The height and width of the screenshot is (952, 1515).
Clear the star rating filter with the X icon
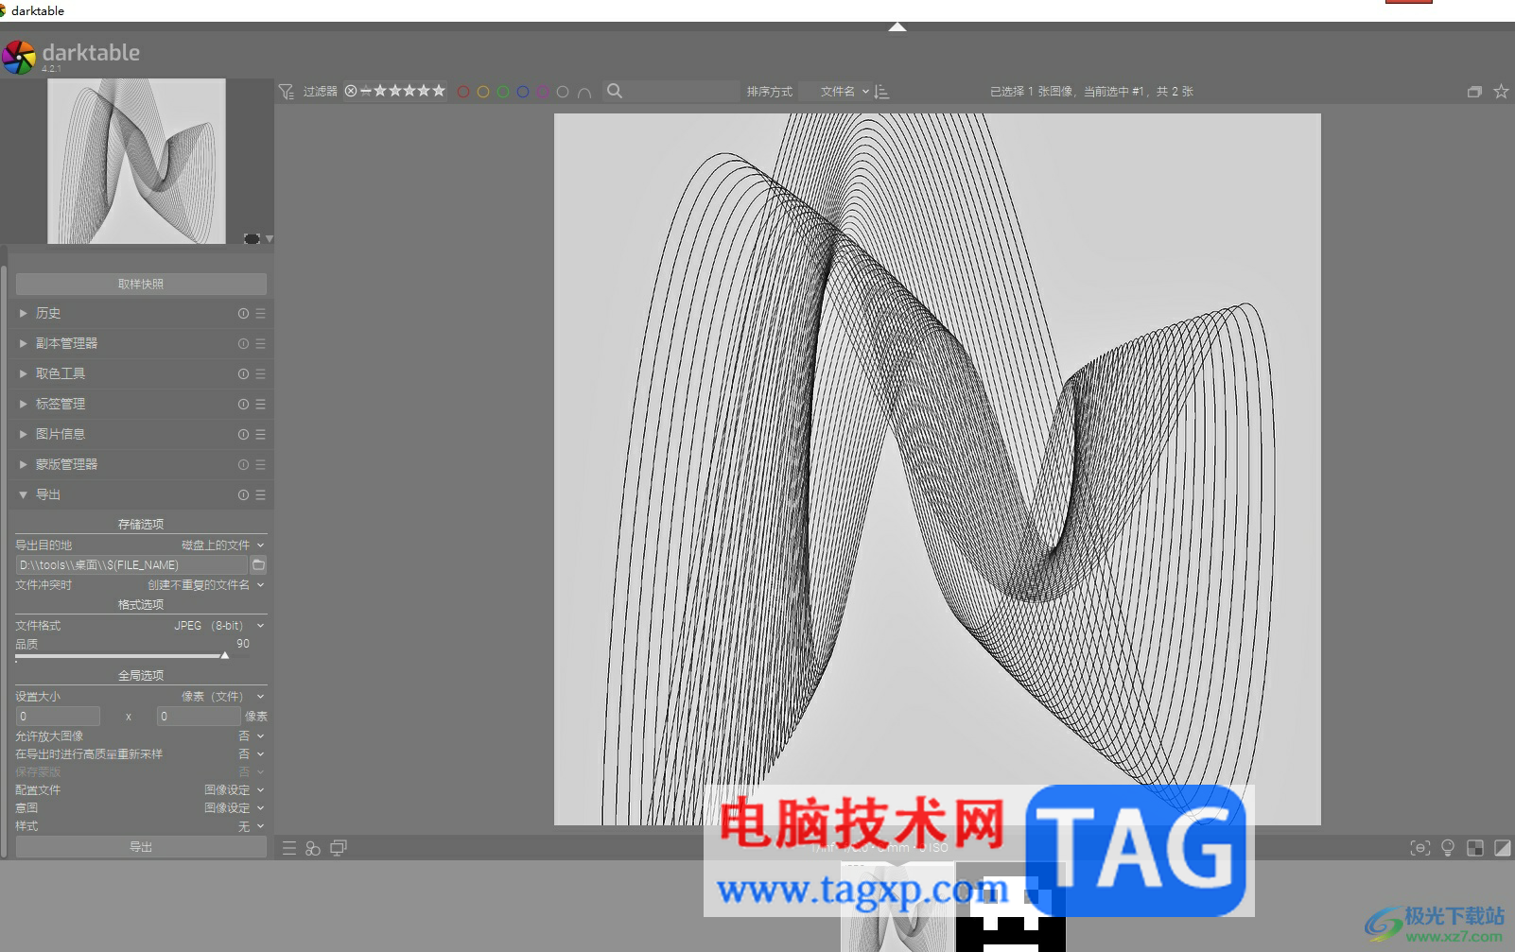351,91
